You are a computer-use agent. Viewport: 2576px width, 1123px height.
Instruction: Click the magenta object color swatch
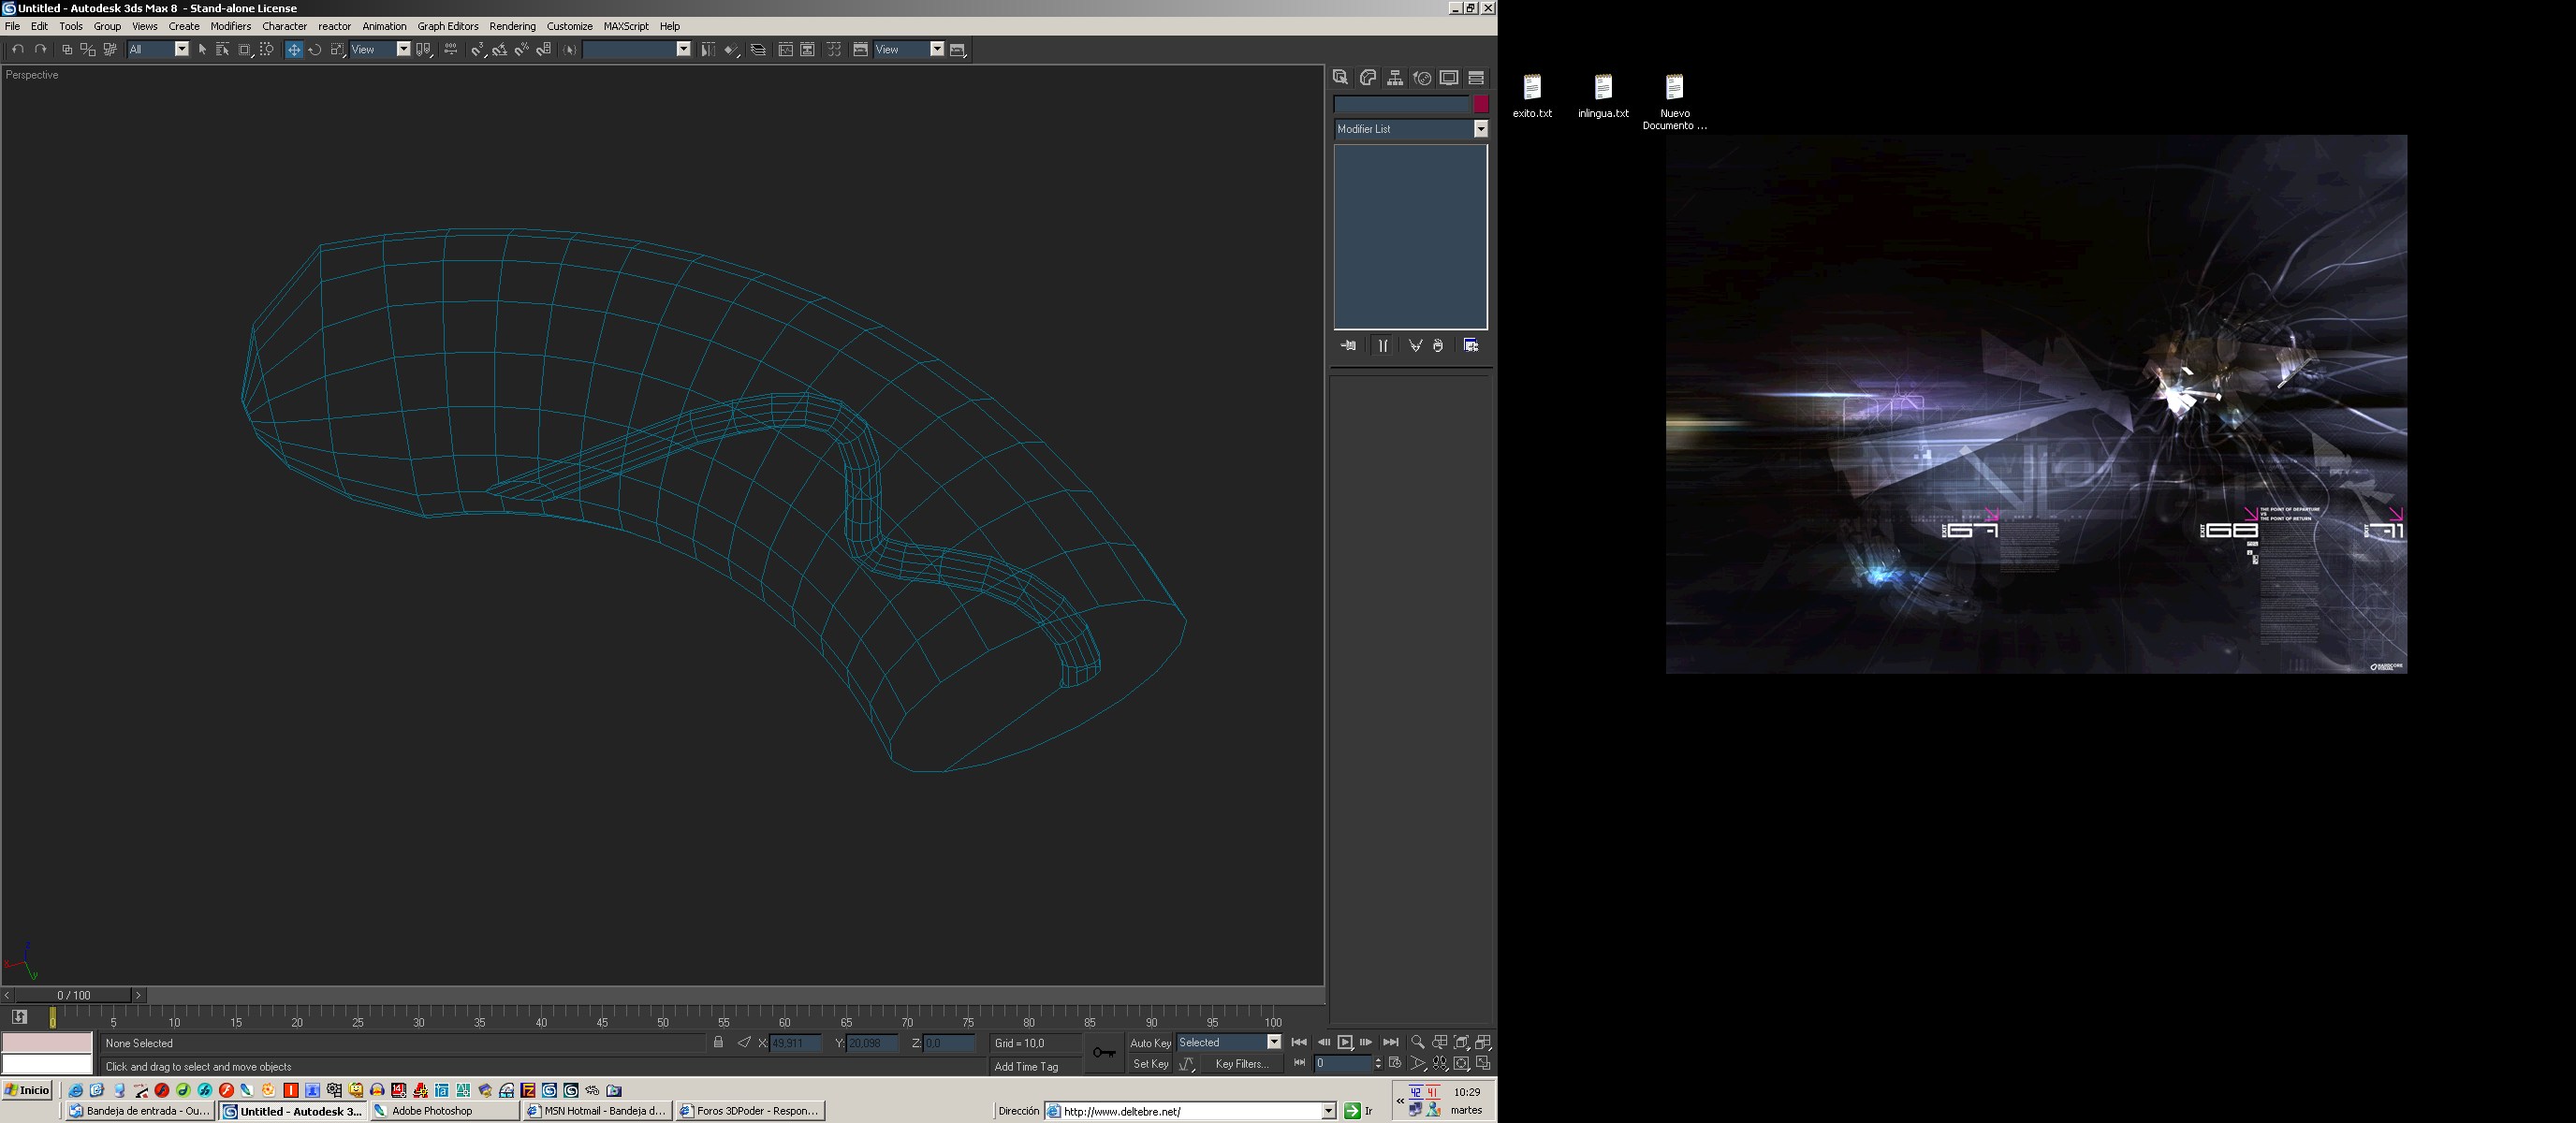point(1481,104)
